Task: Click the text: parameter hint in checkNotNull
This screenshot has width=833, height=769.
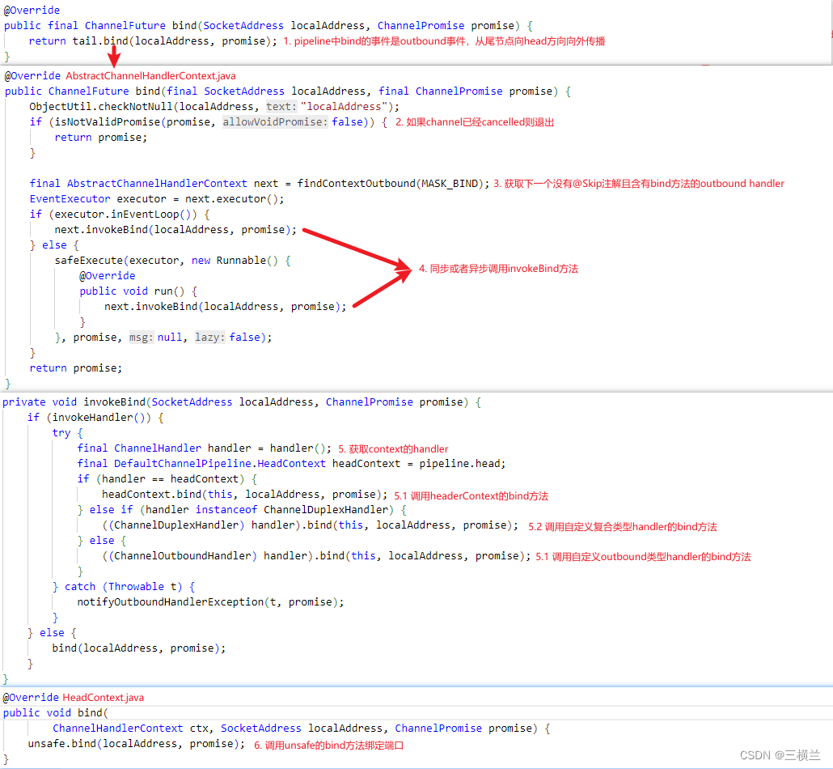Action: 281,107
